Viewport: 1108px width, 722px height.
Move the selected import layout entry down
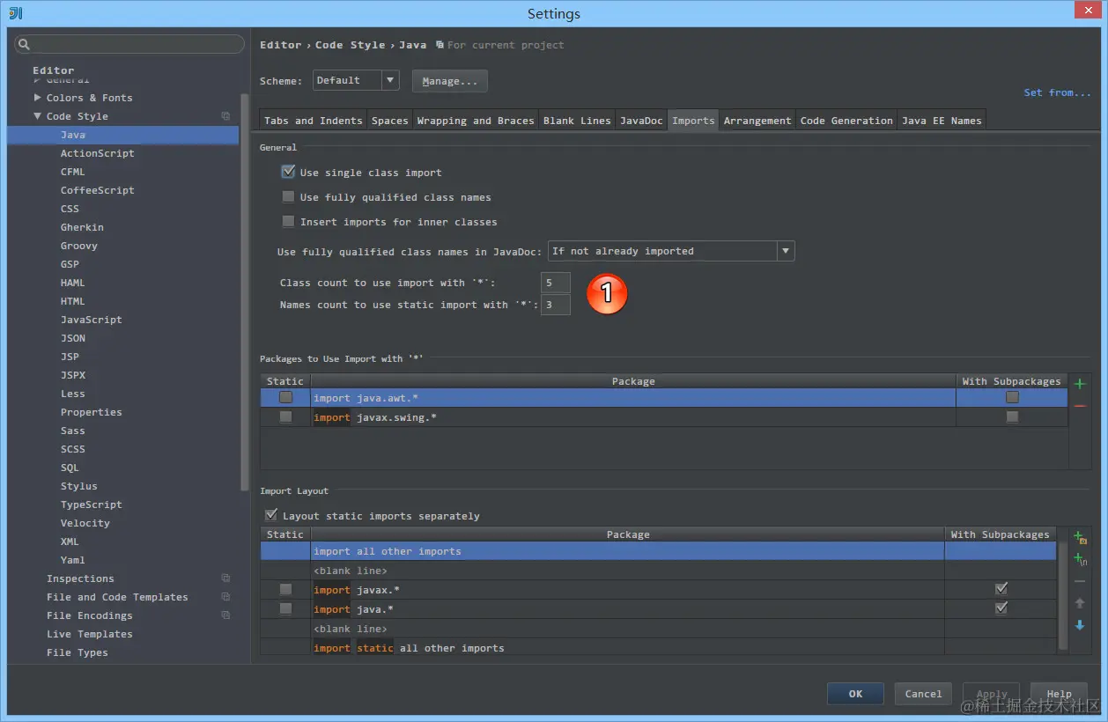point(1080,625)
